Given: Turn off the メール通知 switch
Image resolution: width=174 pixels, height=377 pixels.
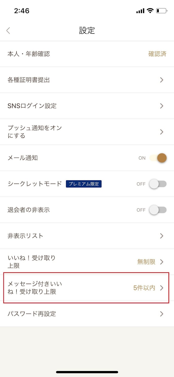Looking at the screenshot, I should pos(158,158).
